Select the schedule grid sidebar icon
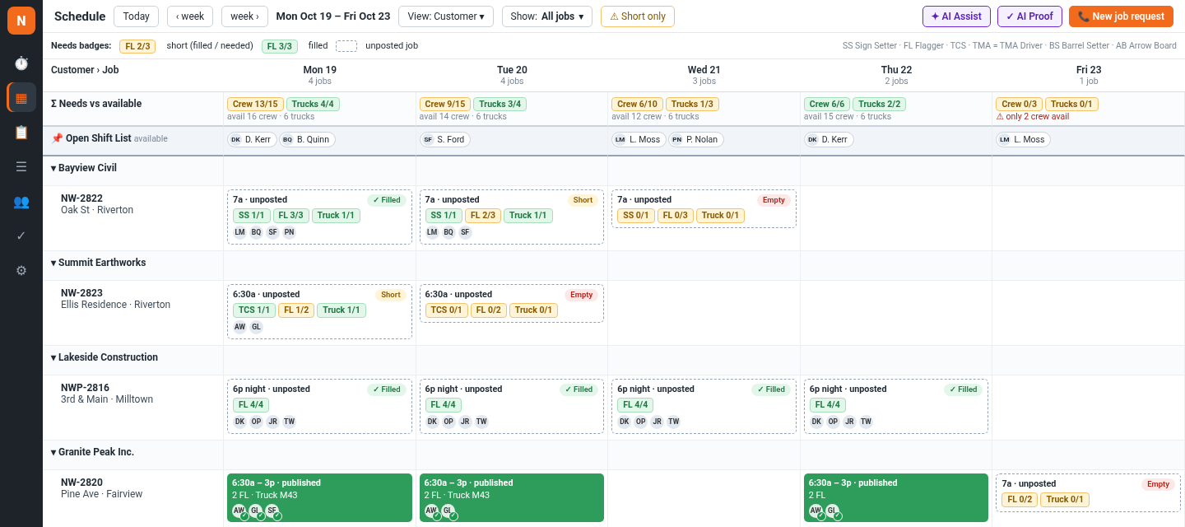Screen dimensions: 1185x527 (x=21, y=97)
